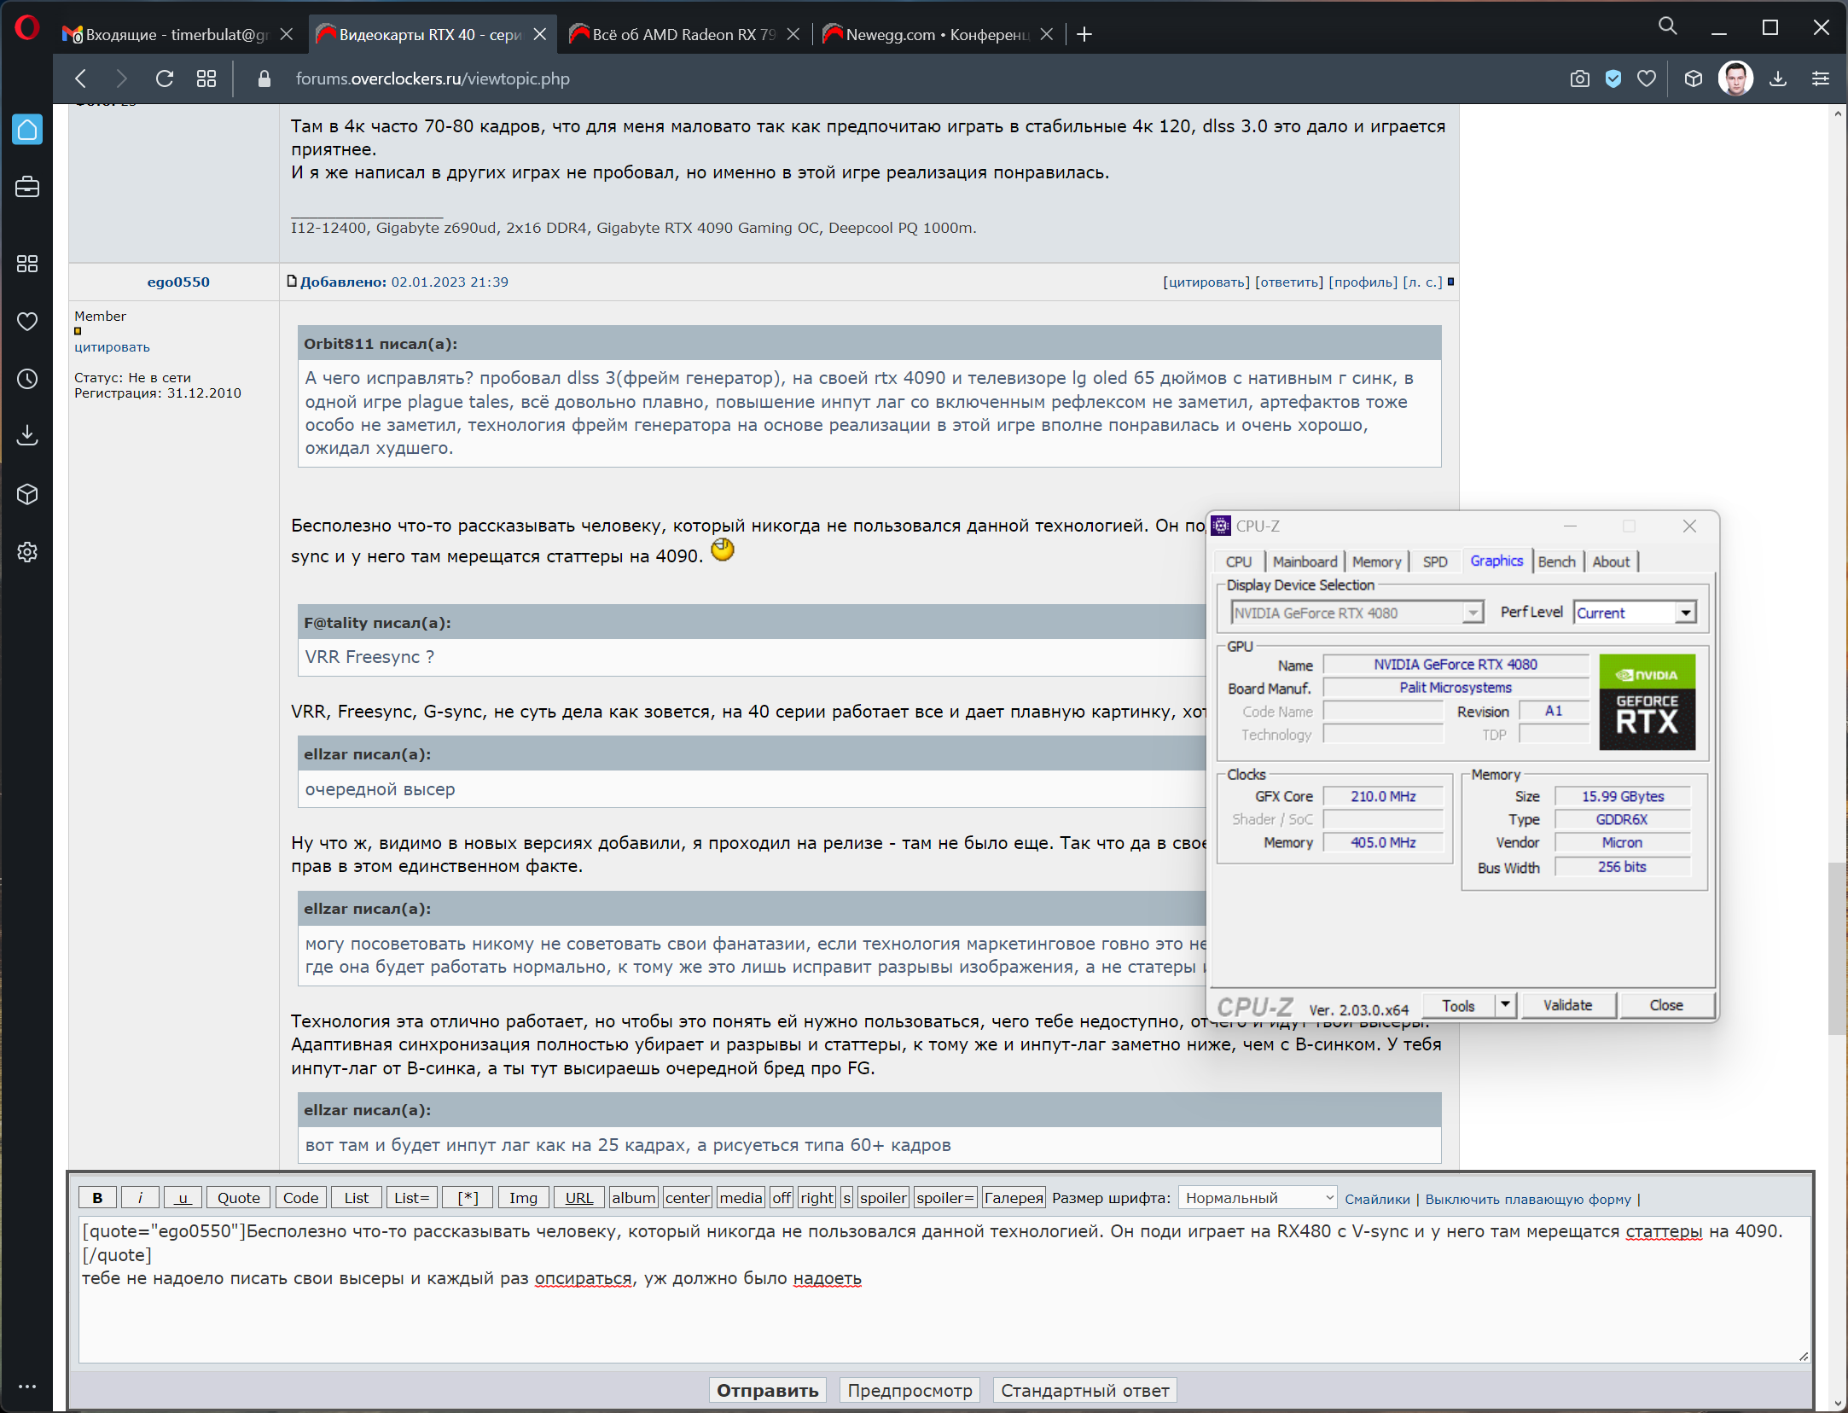Toggle bold formatting button B
The height and width of the screenshot is (1413, 1848).
(97, 1198)
